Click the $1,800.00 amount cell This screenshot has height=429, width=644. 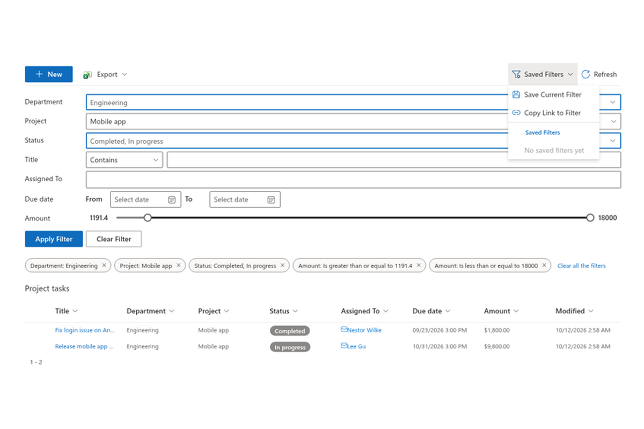click(496, 330)
